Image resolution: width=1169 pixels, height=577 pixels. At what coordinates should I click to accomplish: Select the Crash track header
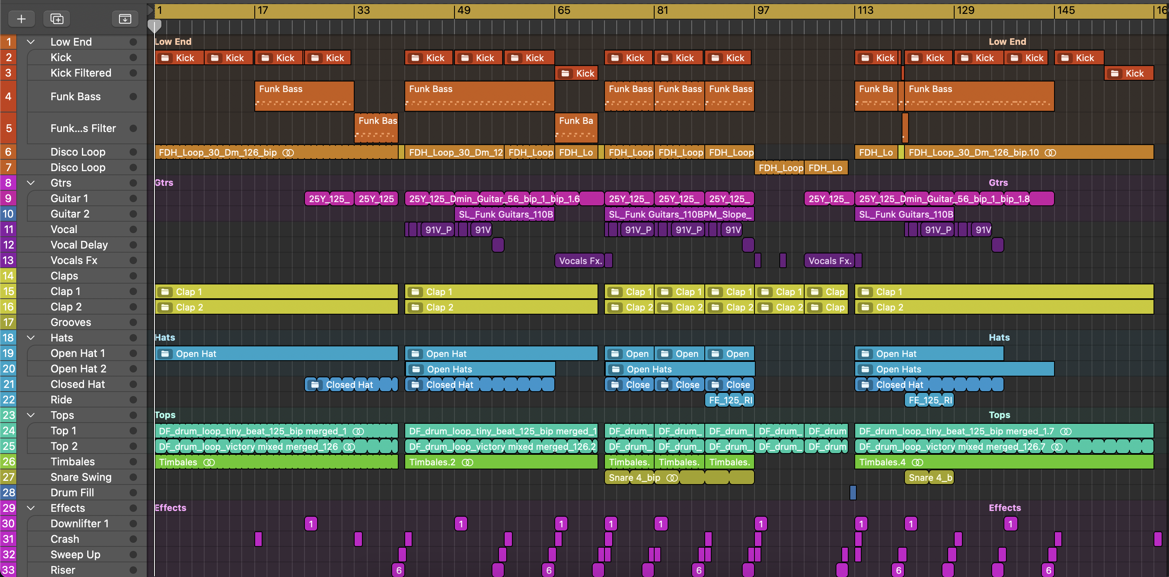tap(65, 539)
